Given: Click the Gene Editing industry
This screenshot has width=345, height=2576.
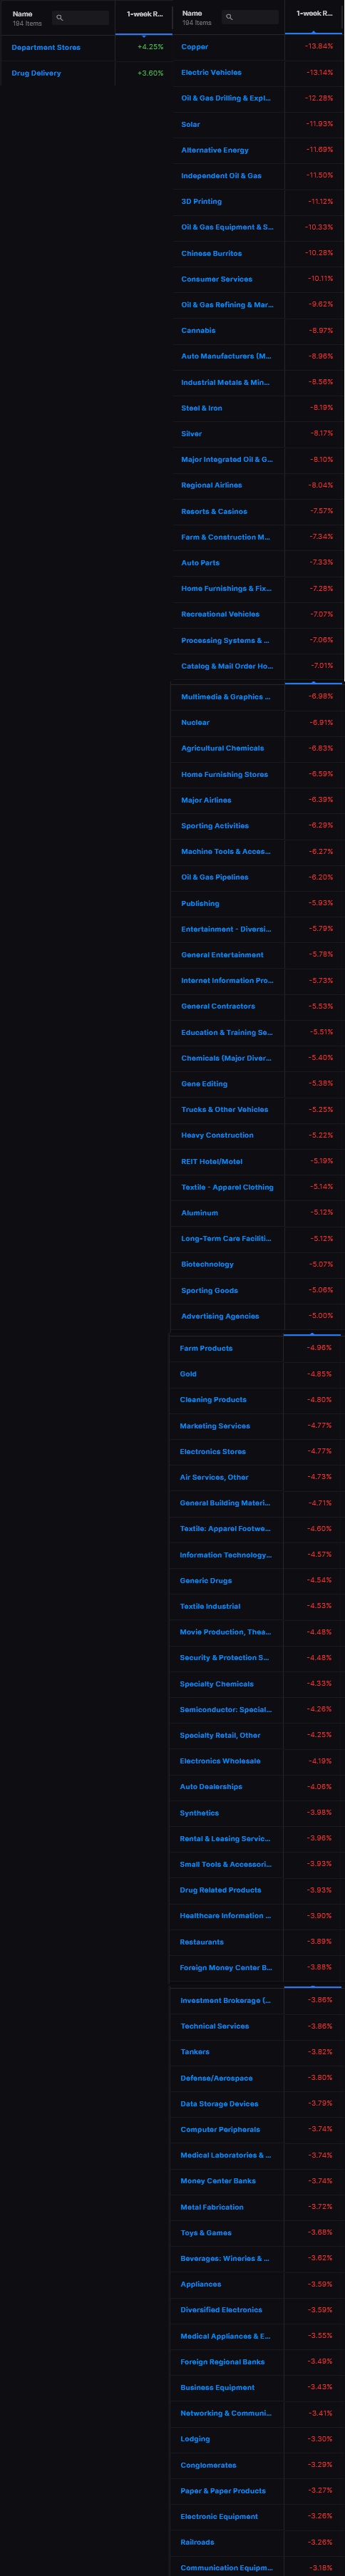Looking at the screenshot, I should tap(204, 1084).
